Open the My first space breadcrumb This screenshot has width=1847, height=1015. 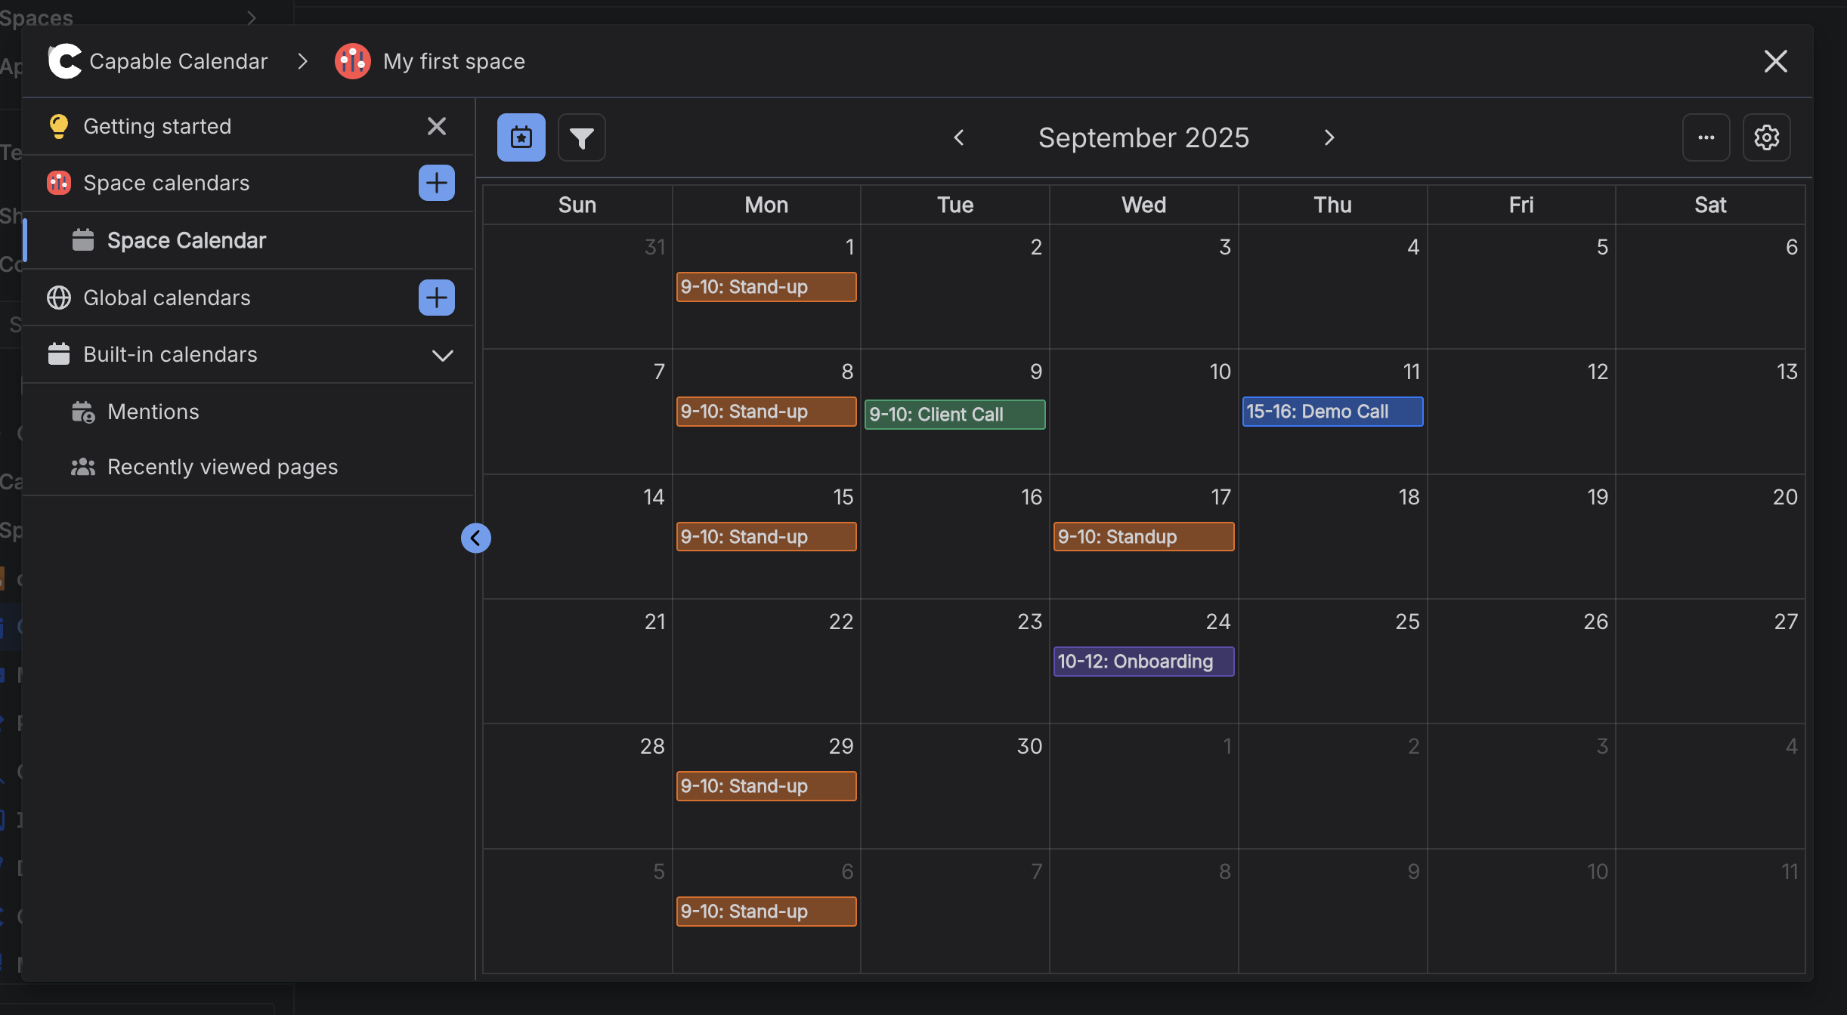click(x=453, y=61)
